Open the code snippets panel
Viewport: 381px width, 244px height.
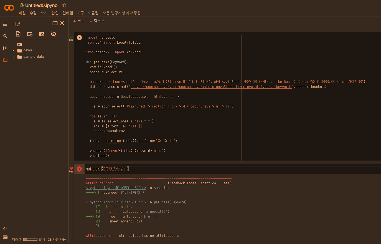tap(5, 229)
